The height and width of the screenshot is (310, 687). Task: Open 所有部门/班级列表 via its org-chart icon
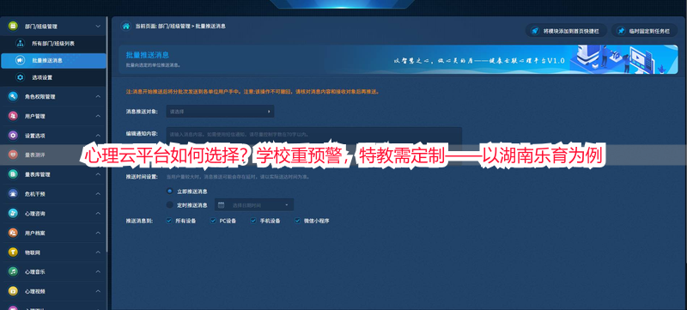[x=20, y=43]
